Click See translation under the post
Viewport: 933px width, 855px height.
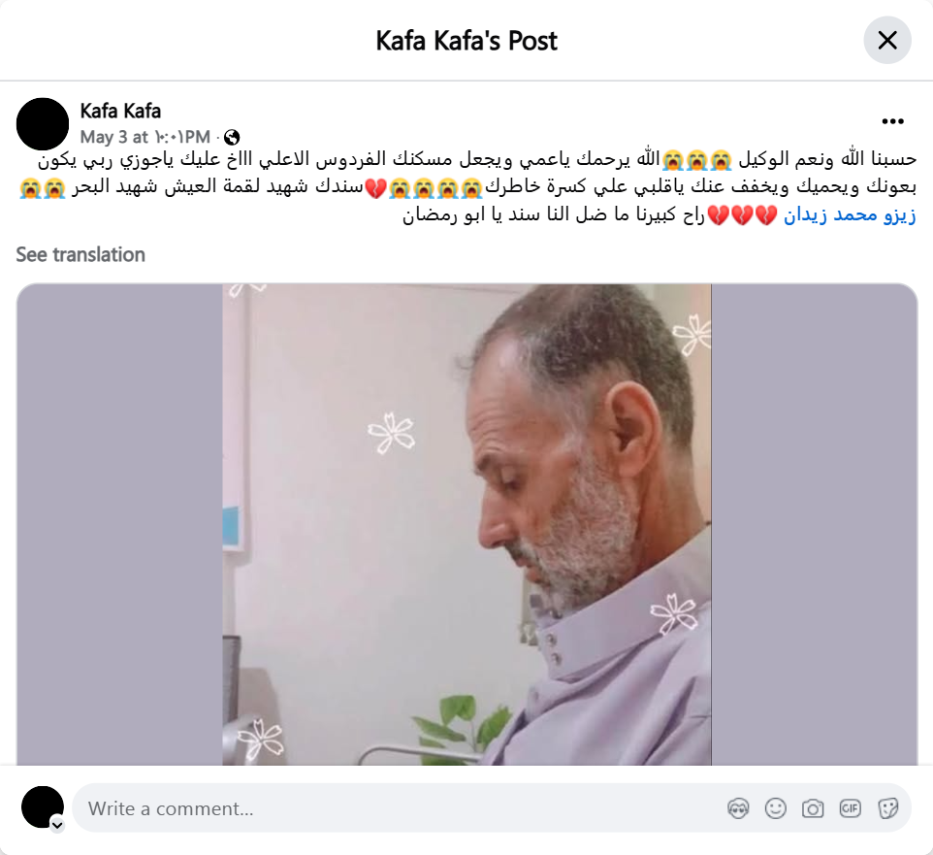[x=80, y=255]
